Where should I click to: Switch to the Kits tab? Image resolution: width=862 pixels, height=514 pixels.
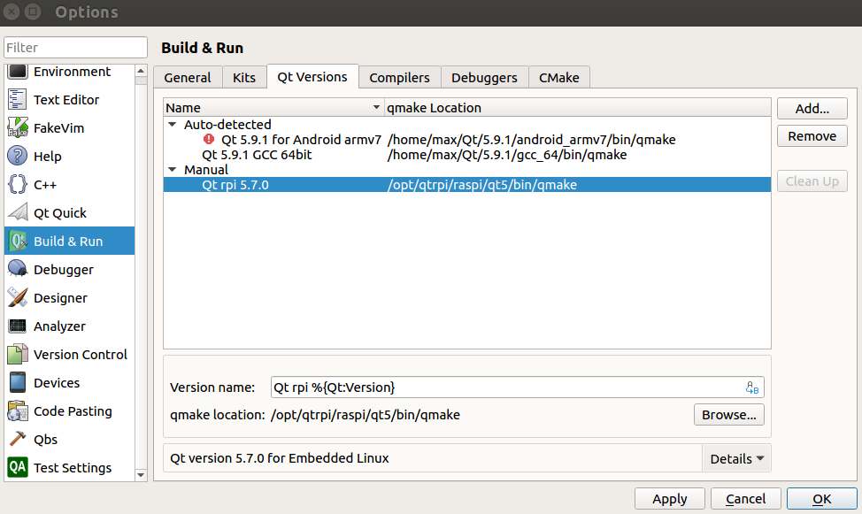244,78
